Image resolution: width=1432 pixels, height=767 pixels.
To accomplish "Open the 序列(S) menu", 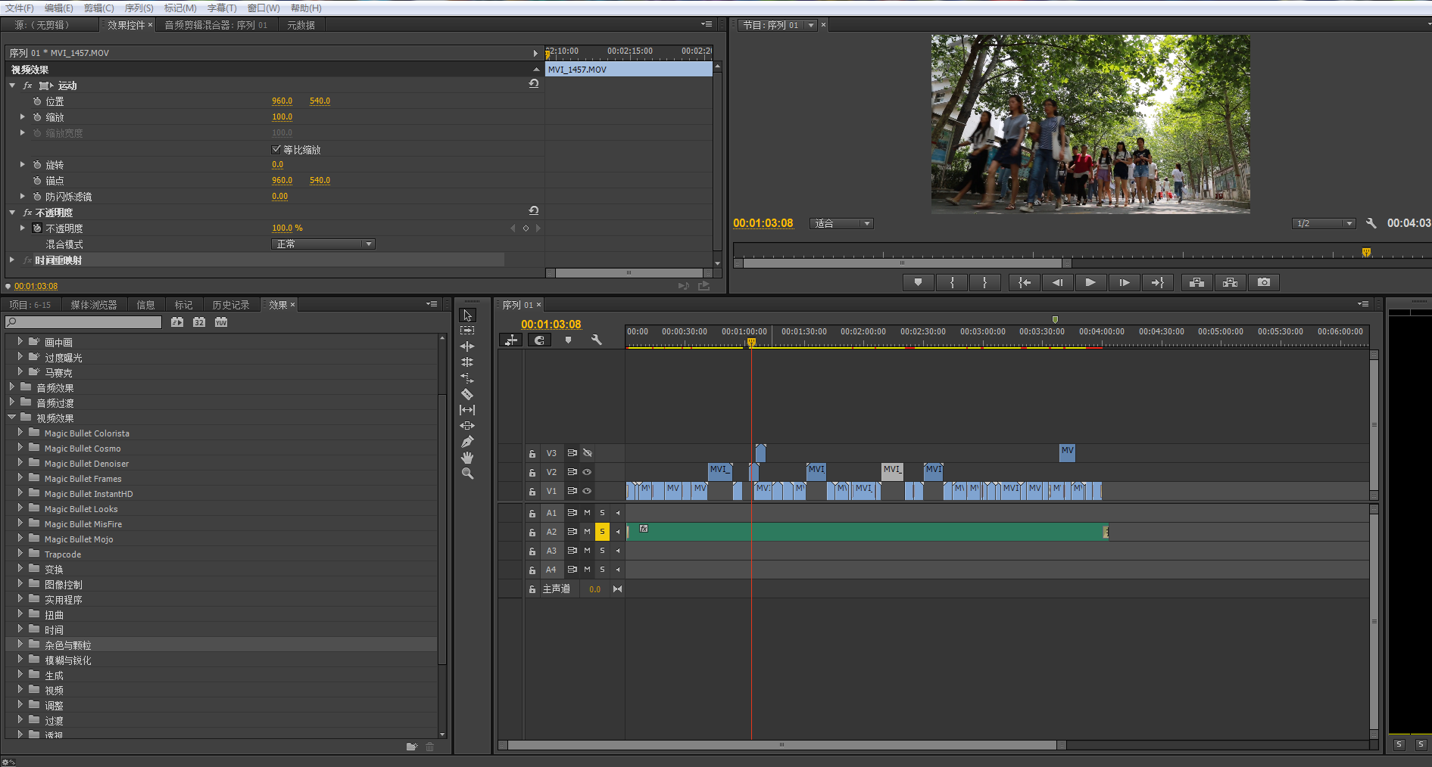I will click(139, 8).
